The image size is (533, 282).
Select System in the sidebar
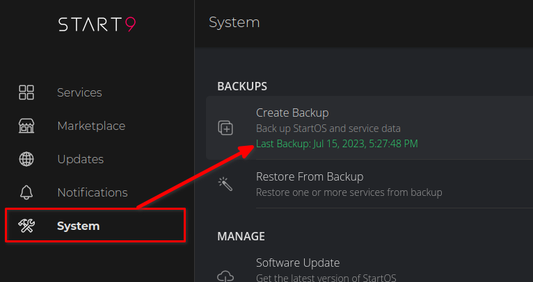click(x=78, y=226)
